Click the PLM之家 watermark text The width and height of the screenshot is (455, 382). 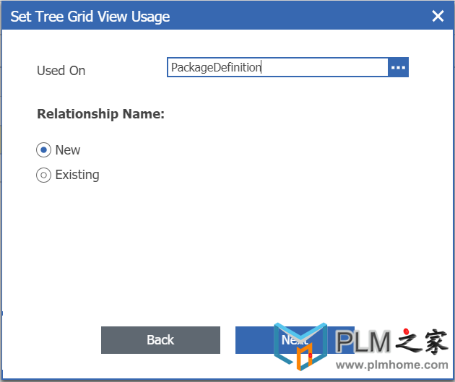391,342
